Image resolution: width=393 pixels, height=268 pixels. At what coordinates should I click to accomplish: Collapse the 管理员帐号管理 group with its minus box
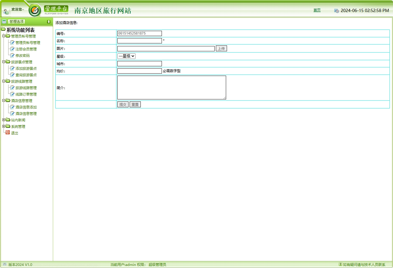click(x=4, y=36)
